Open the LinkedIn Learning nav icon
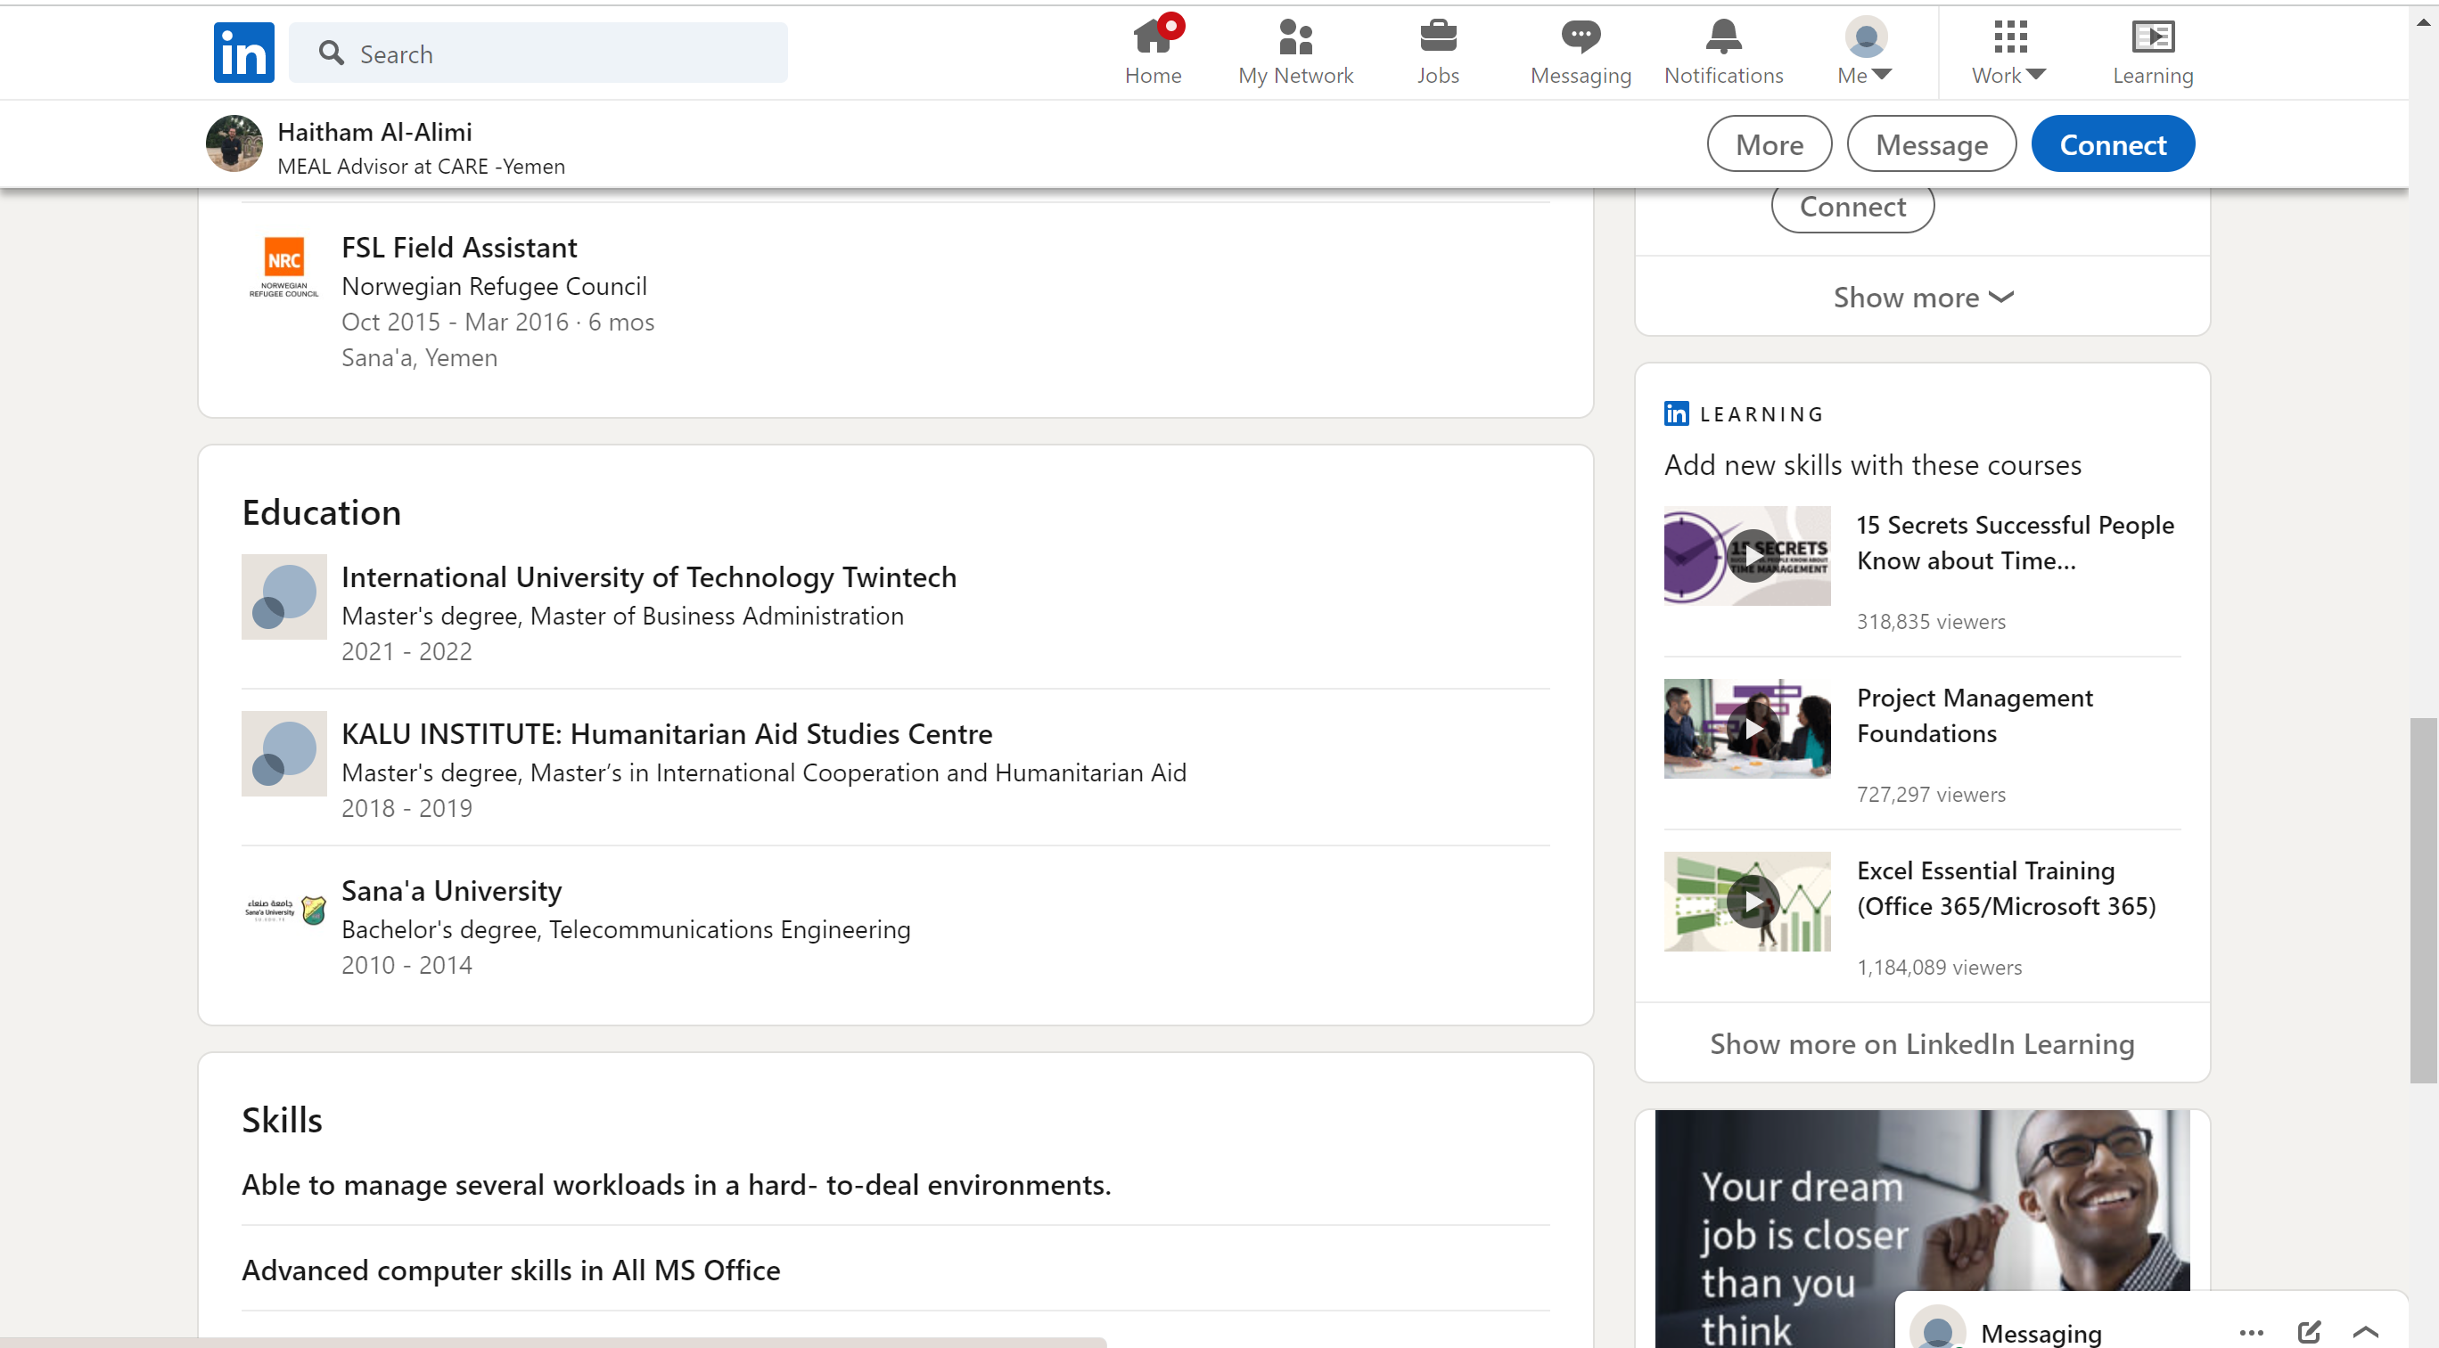Viewport: 2439px width, 1348px height. (x=2152, y=37)
